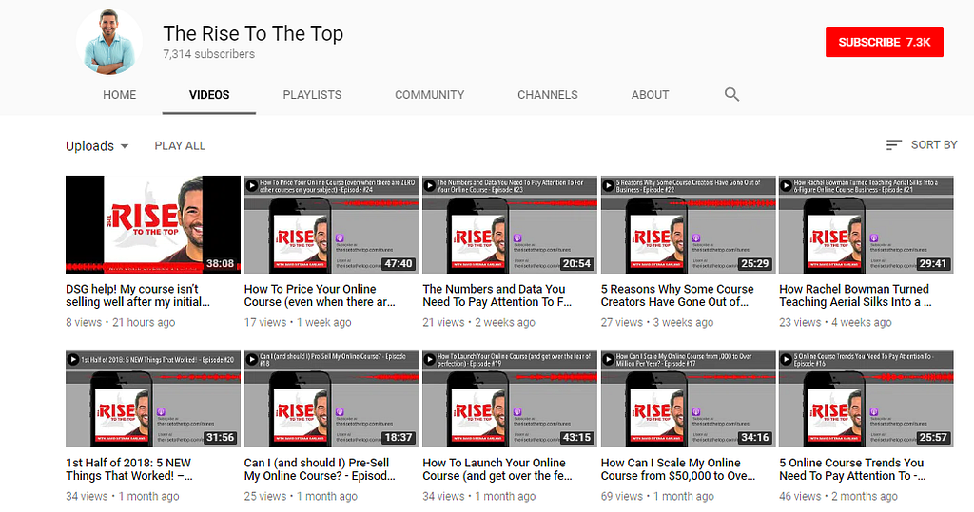Open the channel search magnifier icon
Screen dimensions: 974x512
(x=731, y=94)
